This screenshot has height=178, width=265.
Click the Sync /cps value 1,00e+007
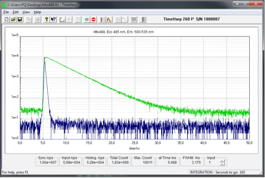tap(48, 163)
